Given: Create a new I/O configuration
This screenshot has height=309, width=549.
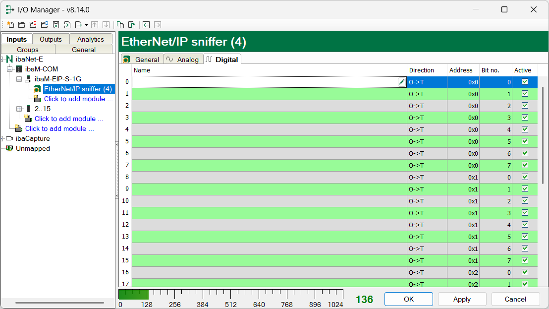Looking at the screenshot, I should 10,25.
